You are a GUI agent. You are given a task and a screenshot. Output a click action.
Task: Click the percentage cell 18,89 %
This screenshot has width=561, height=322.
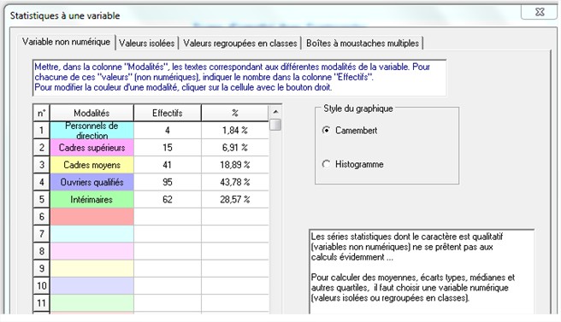pos(235,165)
